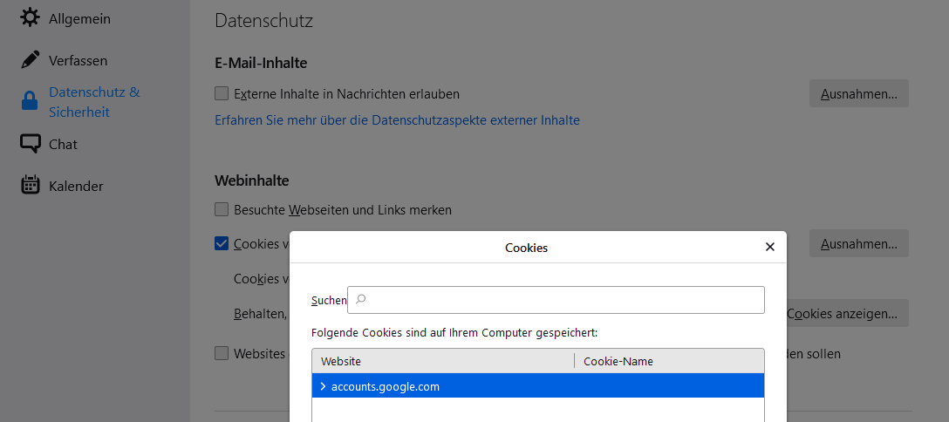Select Verfassen in the sidebar
Screen dimensions: 949x422
(x=79, y=60)
